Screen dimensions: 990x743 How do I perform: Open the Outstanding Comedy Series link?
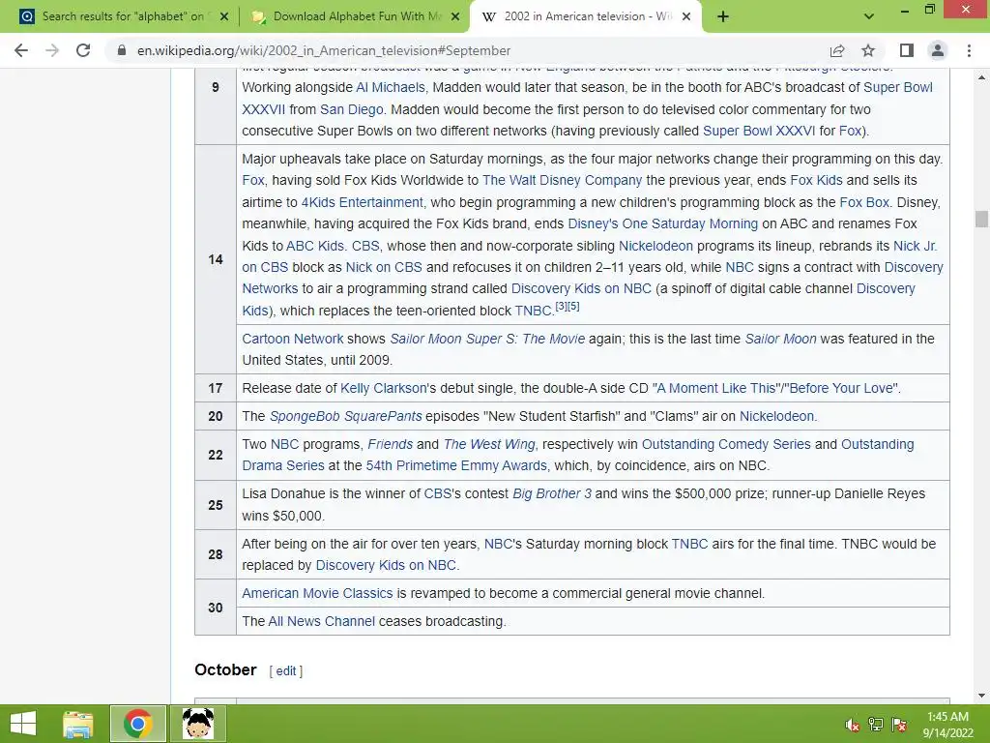(726, 444)
